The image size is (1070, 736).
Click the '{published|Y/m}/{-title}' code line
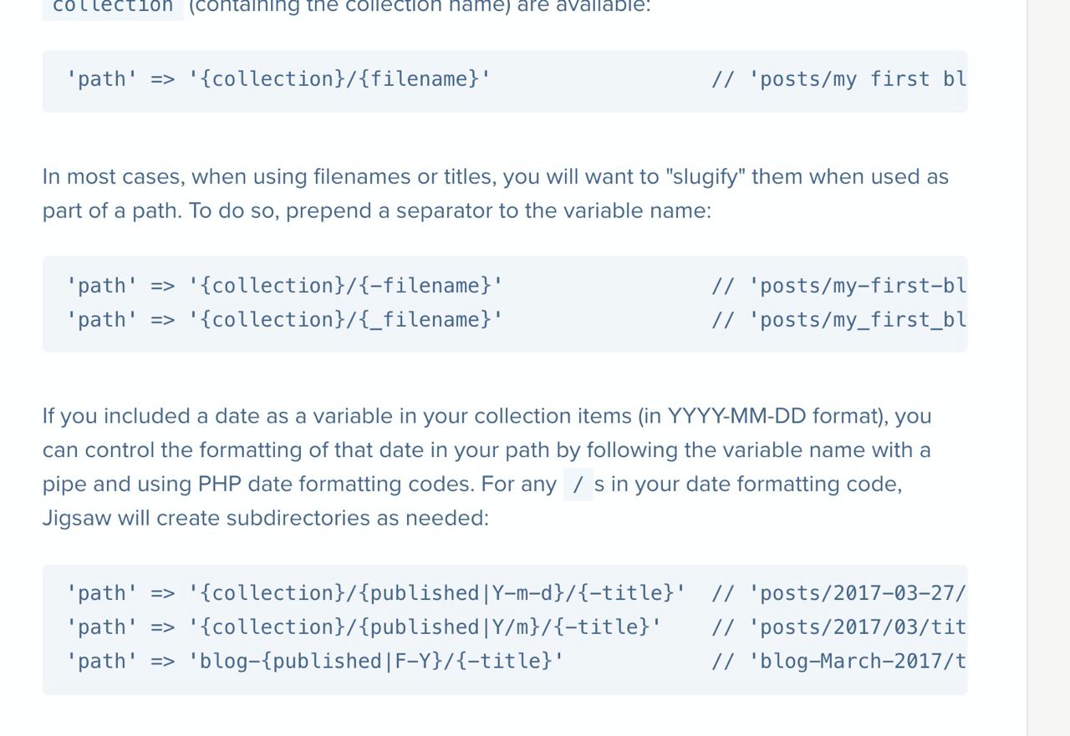click(364, 627)
